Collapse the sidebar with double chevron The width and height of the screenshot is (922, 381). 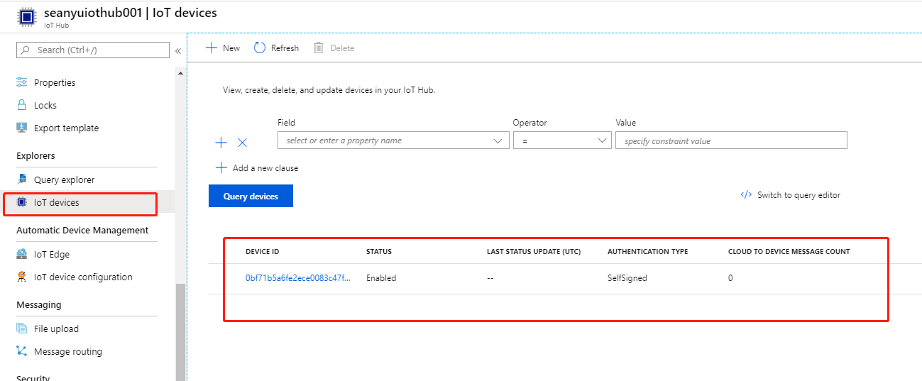tap(178, 50)
